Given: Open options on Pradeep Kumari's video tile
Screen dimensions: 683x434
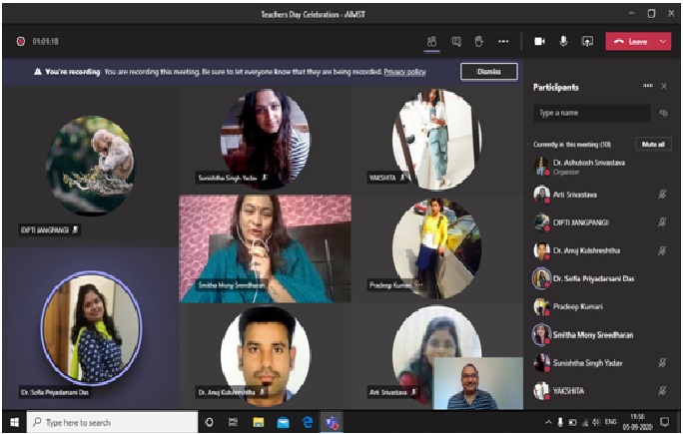Looking at the screenshot, I should tap(419, 284).
